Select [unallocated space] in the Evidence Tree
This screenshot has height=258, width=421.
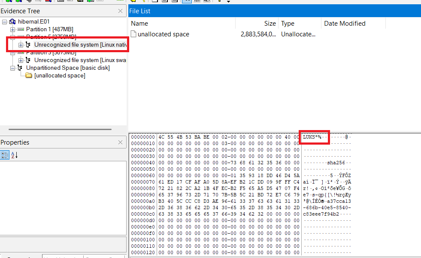click(60, 76)
